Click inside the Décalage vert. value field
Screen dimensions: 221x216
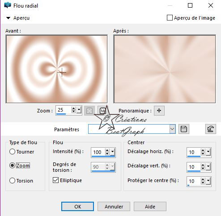(194, 167)
